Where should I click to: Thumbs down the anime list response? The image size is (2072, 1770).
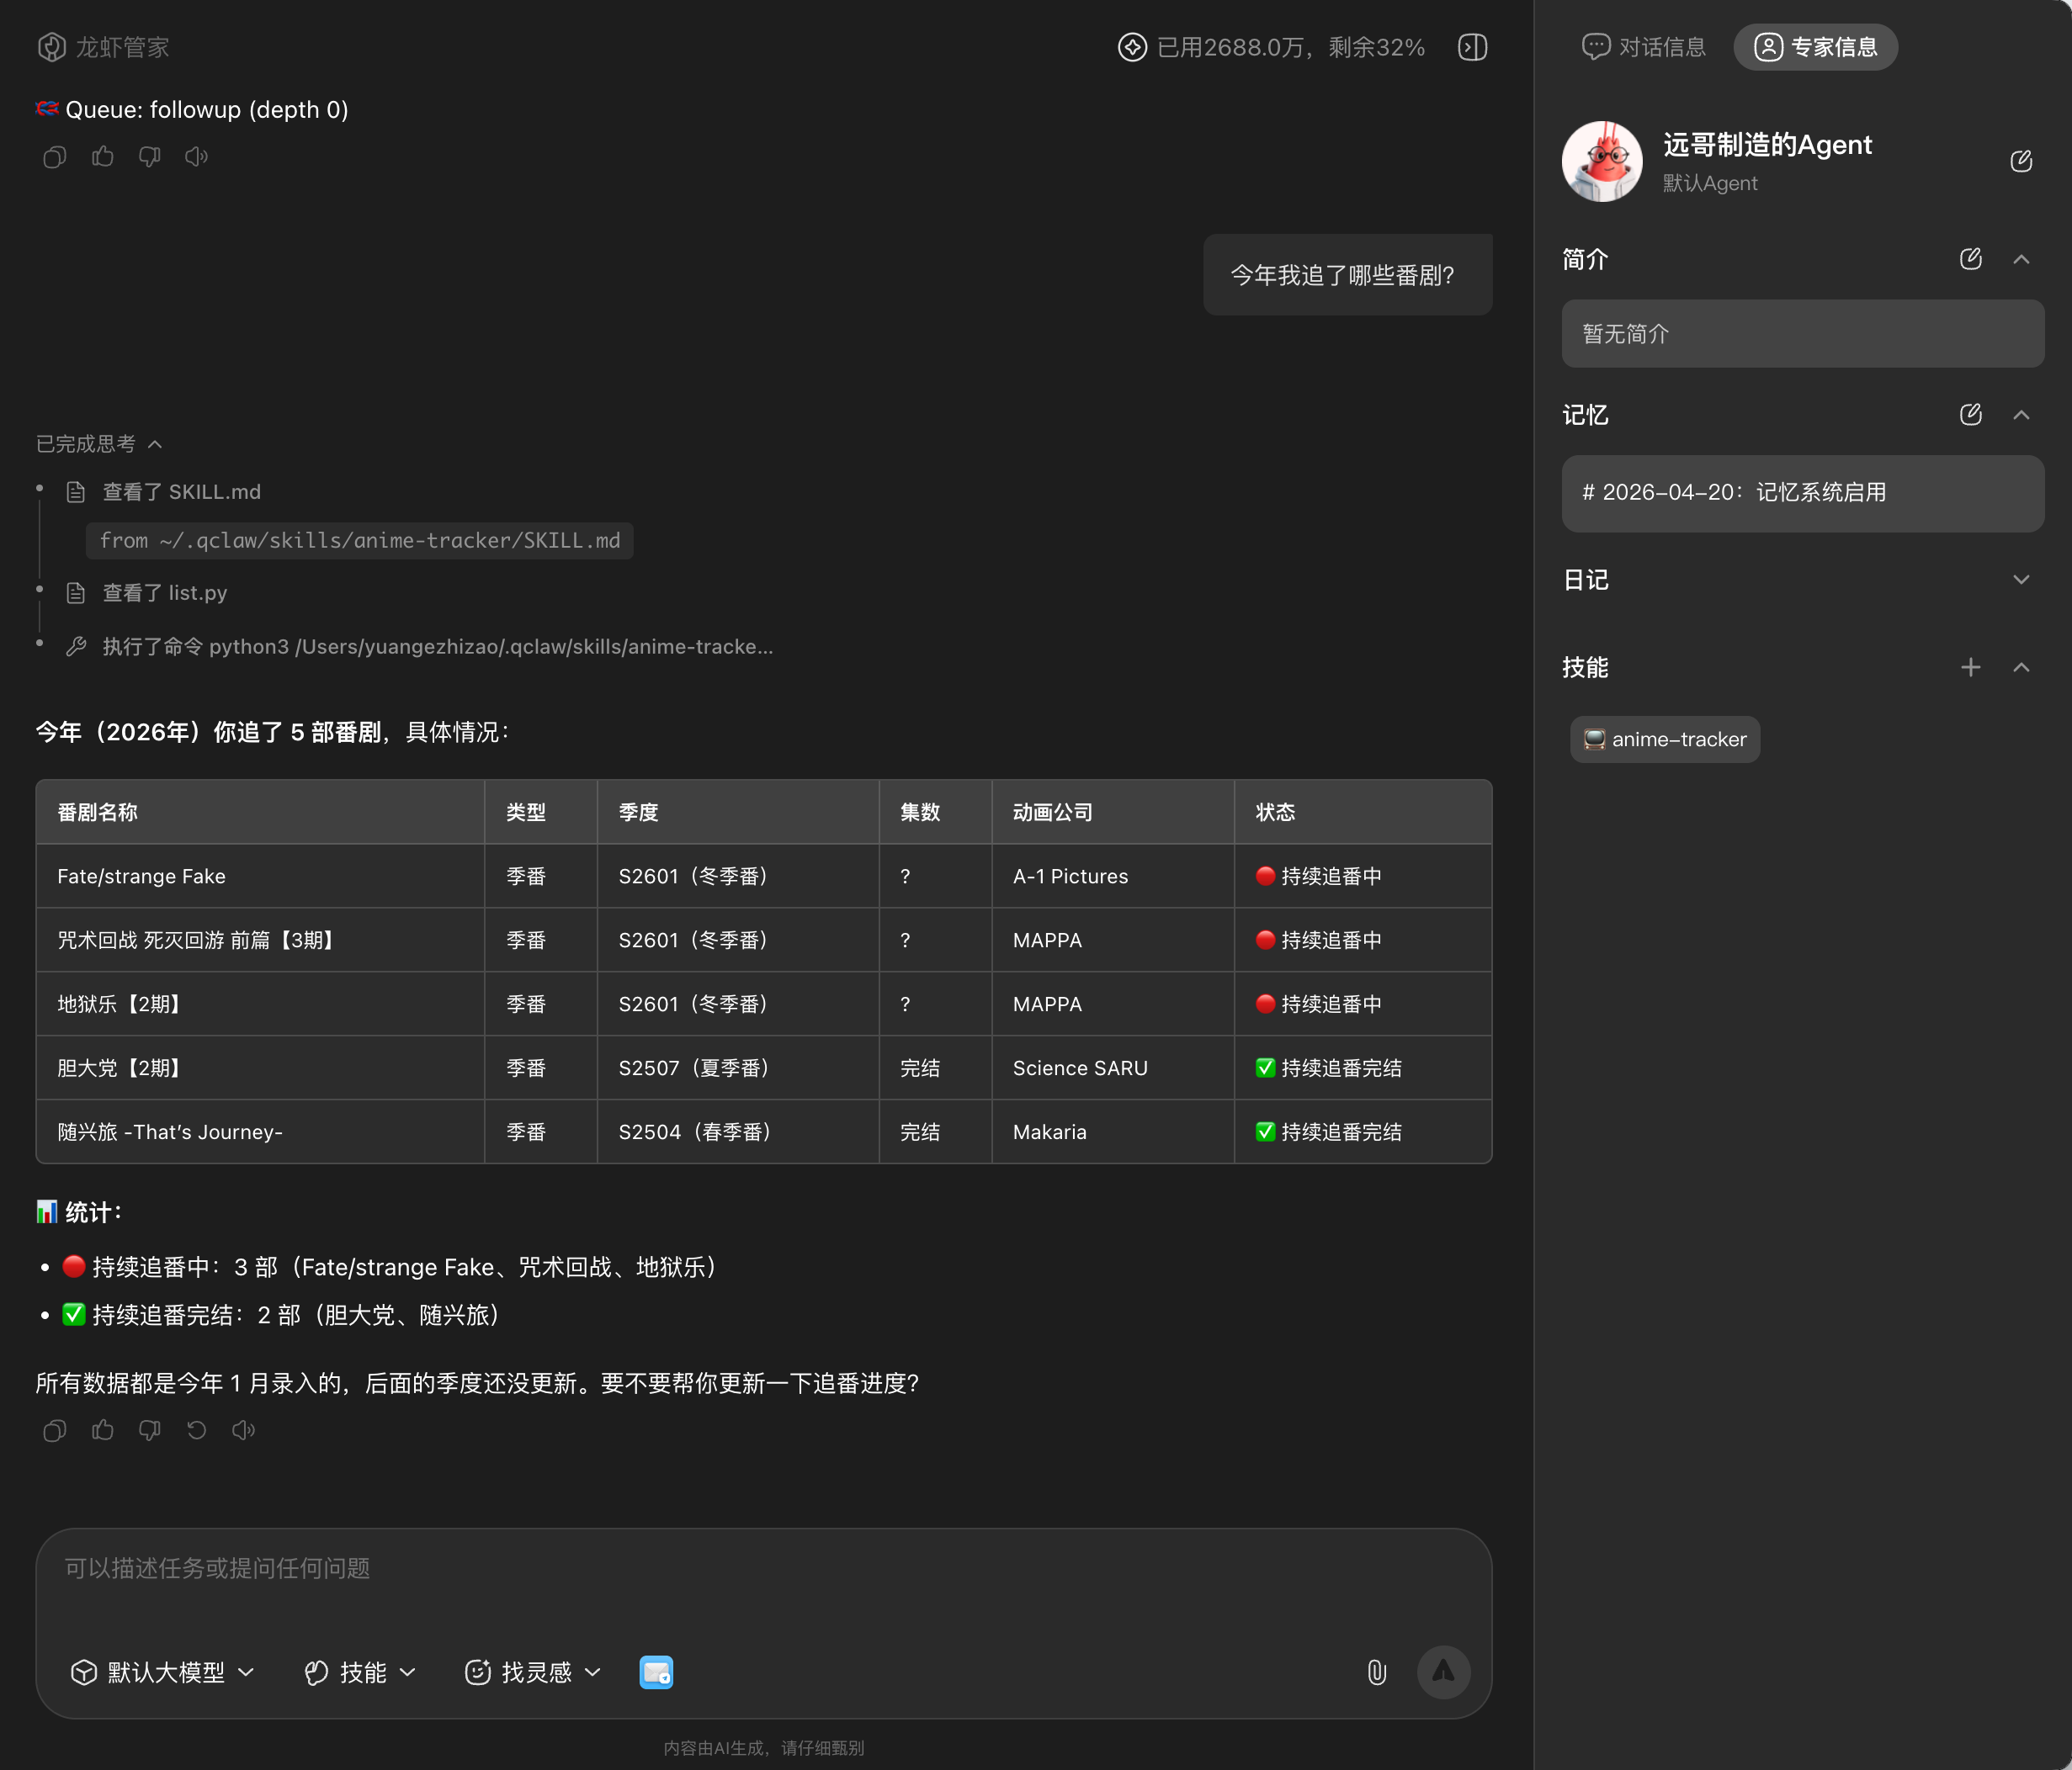(150, 1430)
